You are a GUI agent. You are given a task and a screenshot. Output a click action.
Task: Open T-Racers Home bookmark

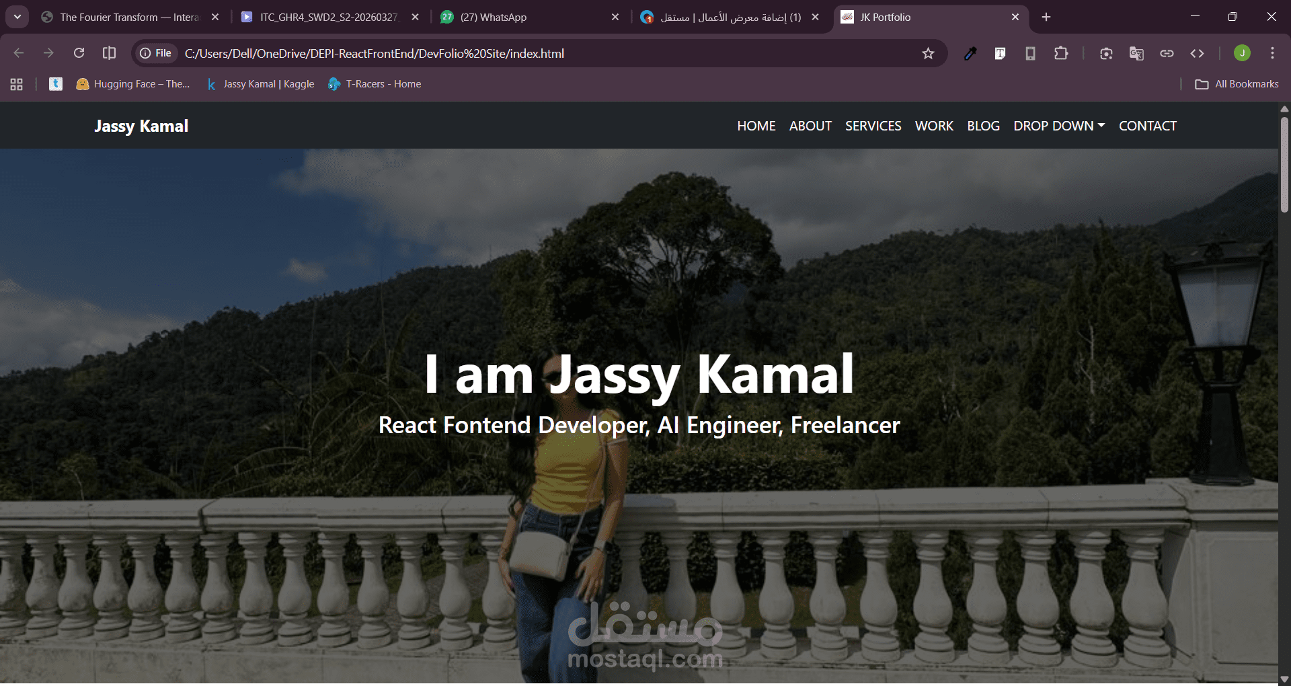point(375,84)
